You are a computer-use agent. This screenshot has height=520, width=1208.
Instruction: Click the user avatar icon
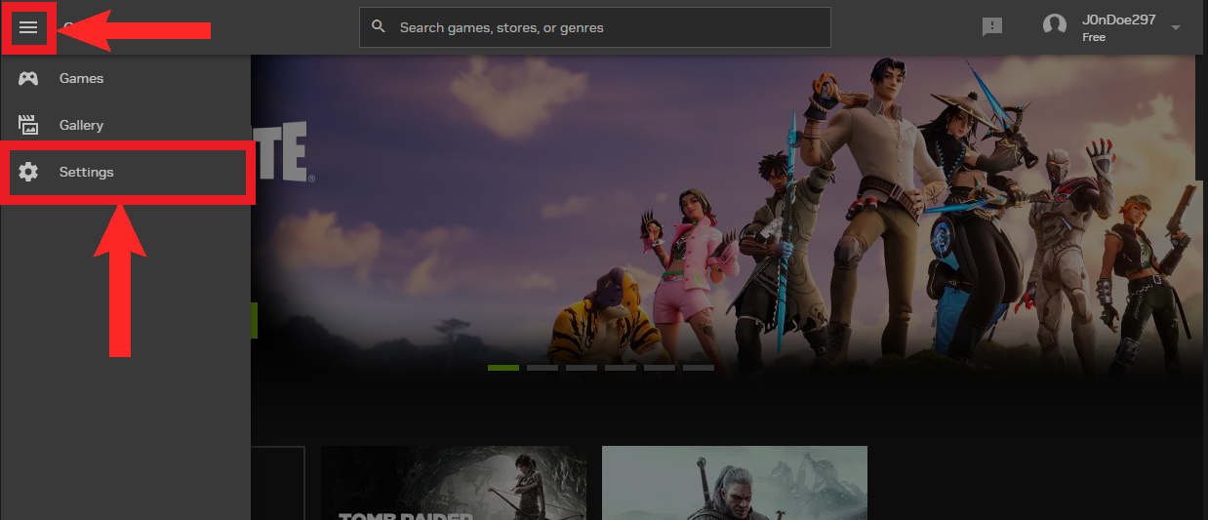(1055, 26)
